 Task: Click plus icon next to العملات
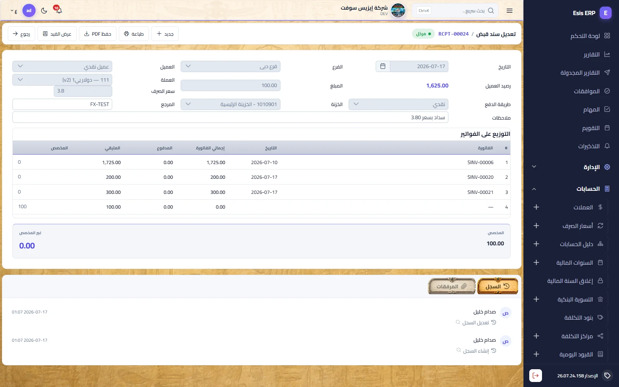click(536, 207)
